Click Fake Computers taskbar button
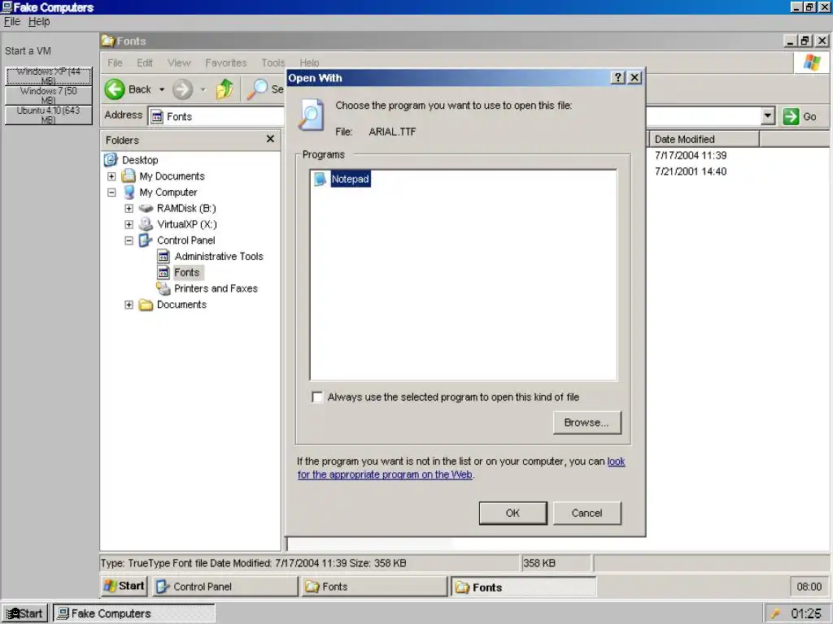The image size is (833, 624). pos(134,613)
